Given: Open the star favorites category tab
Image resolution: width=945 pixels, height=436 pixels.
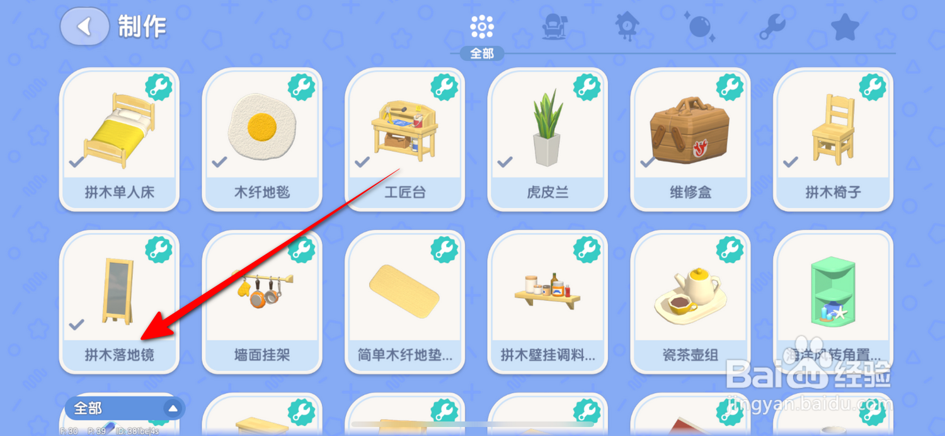Looking at the screenshot, I should [845, 27].
